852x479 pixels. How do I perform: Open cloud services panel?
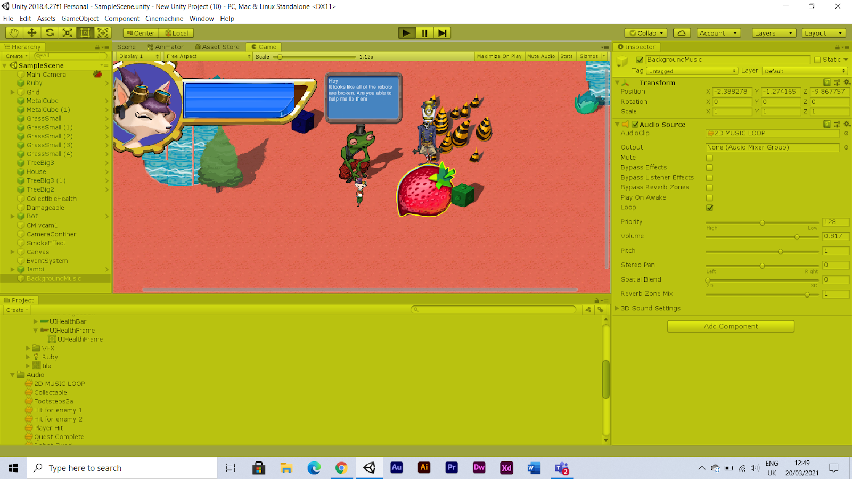[x=682, y=33]
